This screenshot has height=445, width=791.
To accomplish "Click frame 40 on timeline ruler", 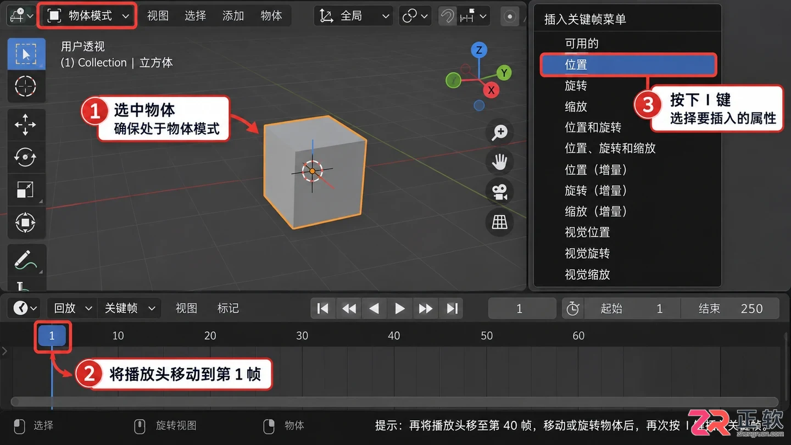I will pyautogui.click(x=394, y=336).
